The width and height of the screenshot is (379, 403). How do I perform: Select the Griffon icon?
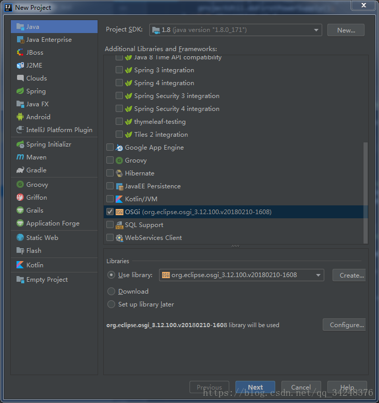[x=20, y=197]
